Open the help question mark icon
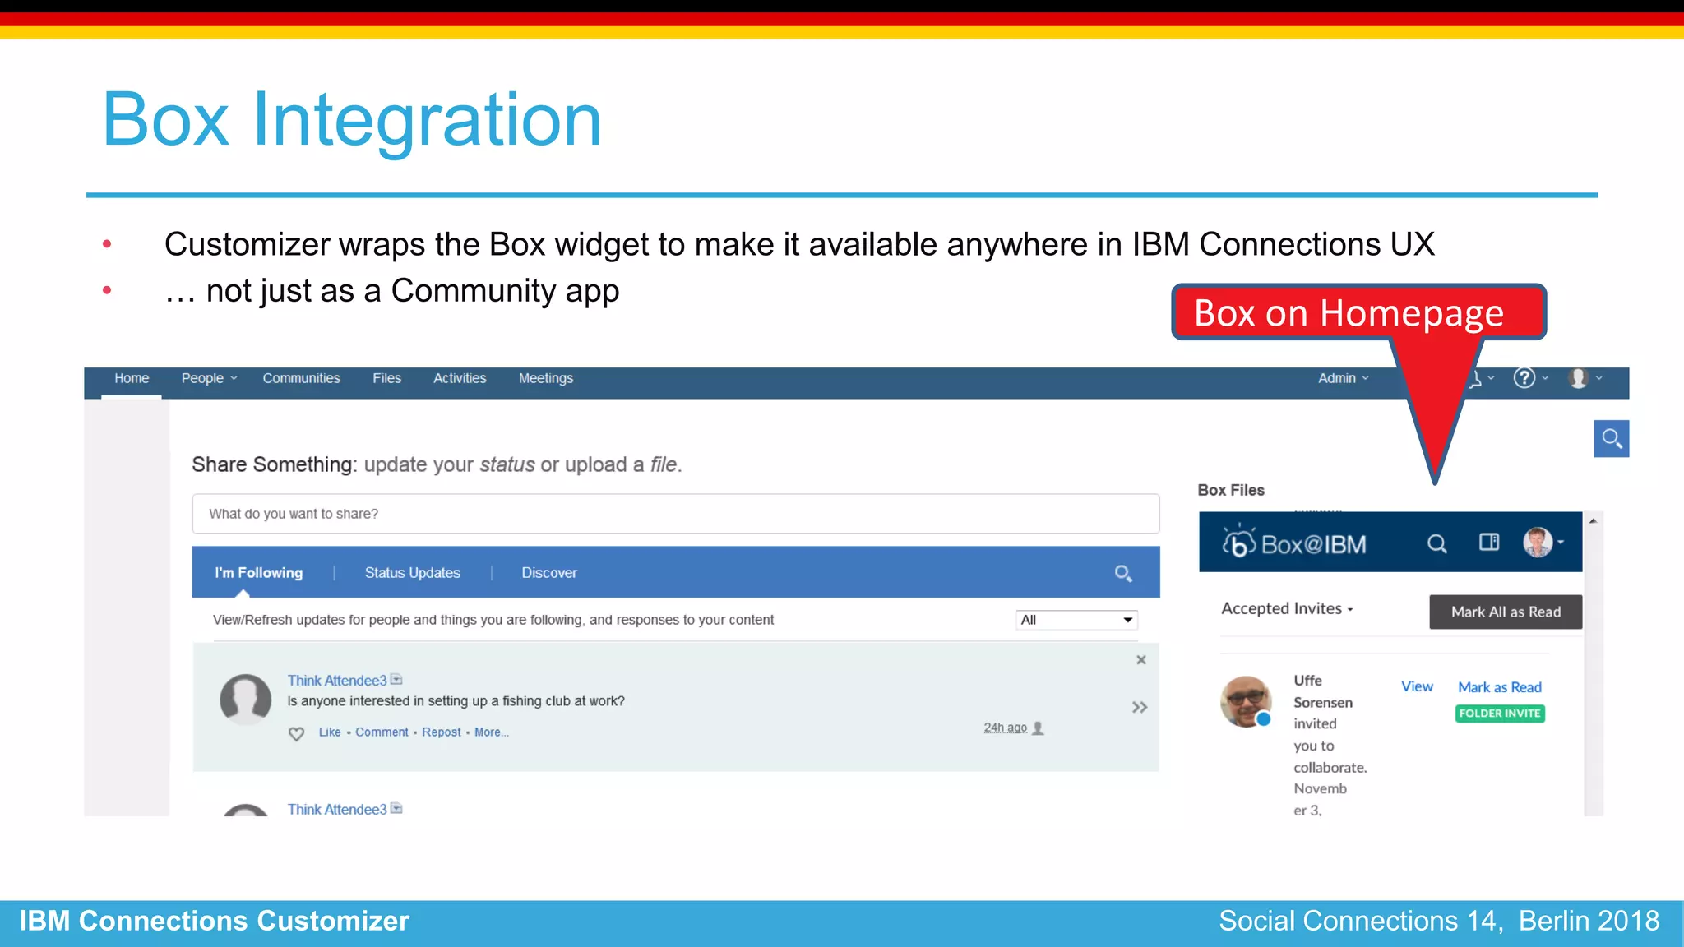The height and width of the screenshot is (947, 1684). point(1524,378)
